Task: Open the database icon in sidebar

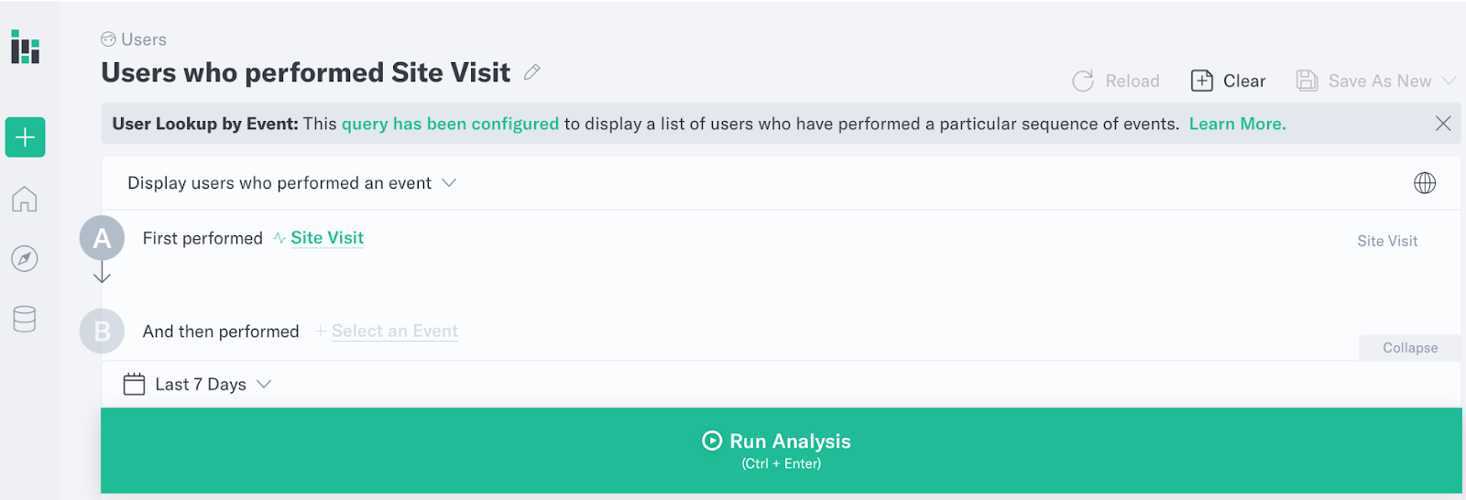Action: (25, 319)
